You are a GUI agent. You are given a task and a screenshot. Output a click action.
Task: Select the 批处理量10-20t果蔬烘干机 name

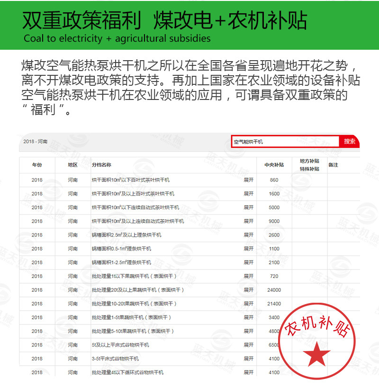tap(134, 304)
